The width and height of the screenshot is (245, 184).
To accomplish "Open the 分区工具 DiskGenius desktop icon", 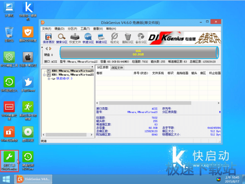I will (9, 161).
